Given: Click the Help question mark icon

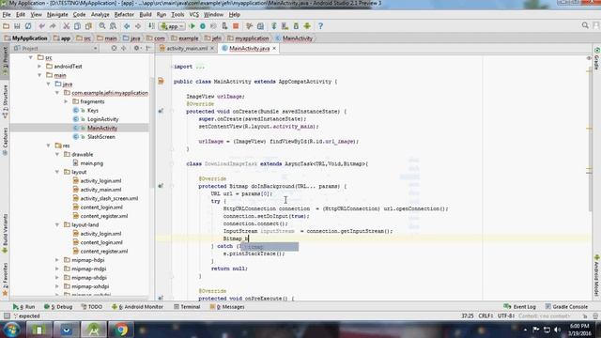Looking at the screenshot, I should (x=320, y=26).
